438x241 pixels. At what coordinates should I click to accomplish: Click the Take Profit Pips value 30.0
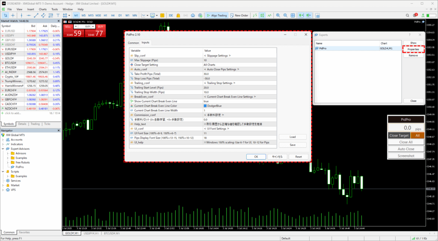coord(206,74)
